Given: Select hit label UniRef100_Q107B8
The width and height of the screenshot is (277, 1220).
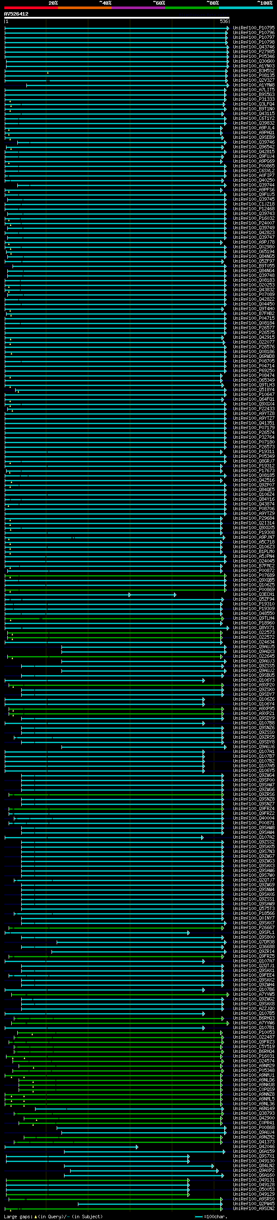Looking at the screenshot, I should coord(254,723).
